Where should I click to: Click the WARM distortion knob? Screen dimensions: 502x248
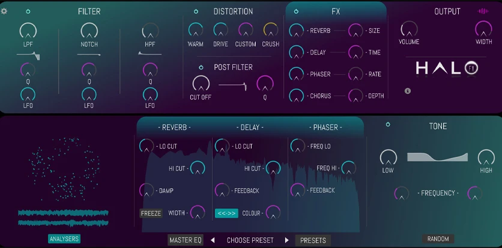tap(196, 30)
